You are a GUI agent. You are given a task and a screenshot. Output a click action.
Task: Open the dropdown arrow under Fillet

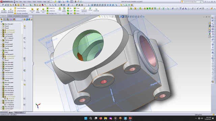pyautogui.click(x=60, y=13)
